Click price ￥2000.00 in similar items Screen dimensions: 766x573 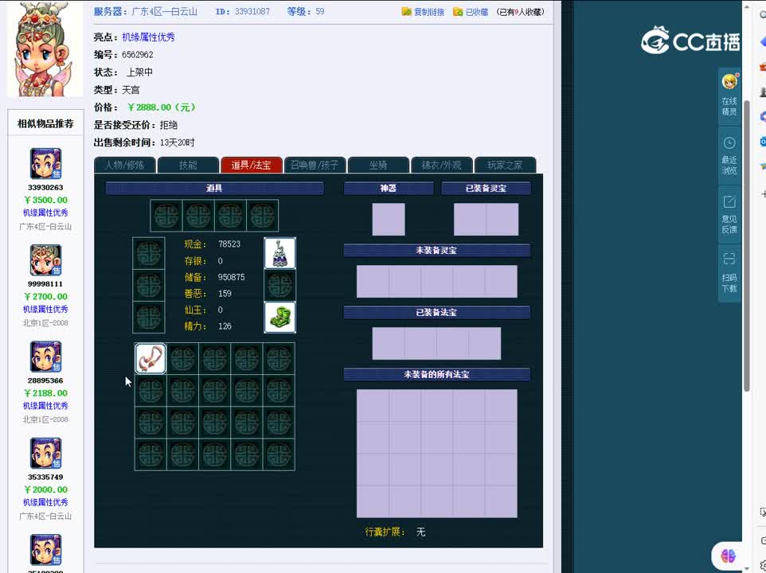[45, 489]
